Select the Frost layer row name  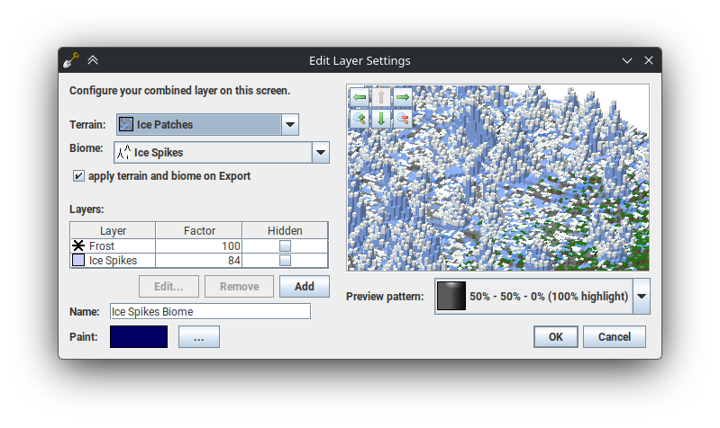pyautogui.click(x=102, y=246)
